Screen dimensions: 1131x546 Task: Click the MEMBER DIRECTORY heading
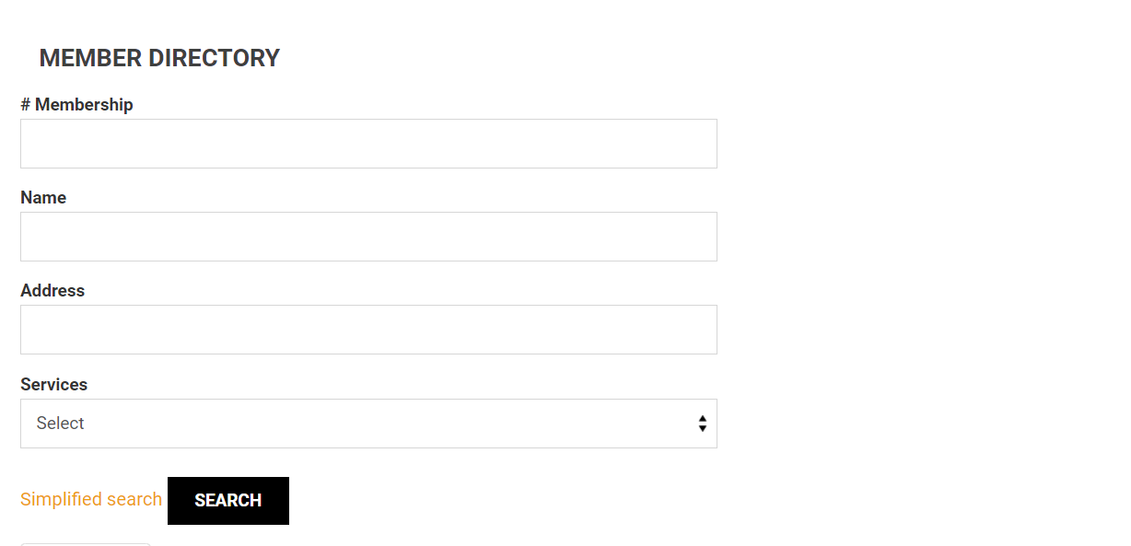159,58
